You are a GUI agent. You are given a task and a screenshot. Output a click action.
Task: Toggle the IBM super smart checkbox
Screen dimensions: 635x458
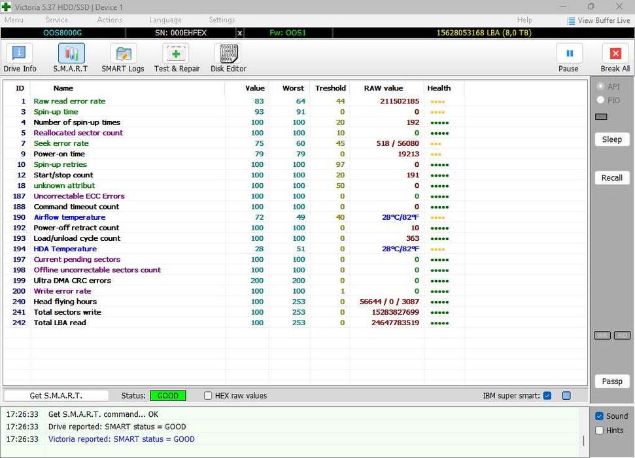pos(547,396)
